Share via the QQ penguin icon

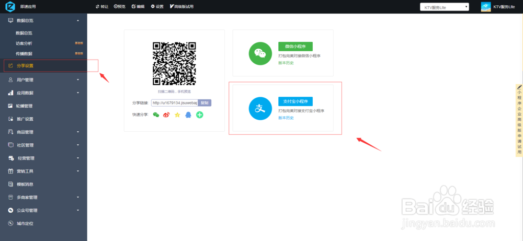pos(188,114)
